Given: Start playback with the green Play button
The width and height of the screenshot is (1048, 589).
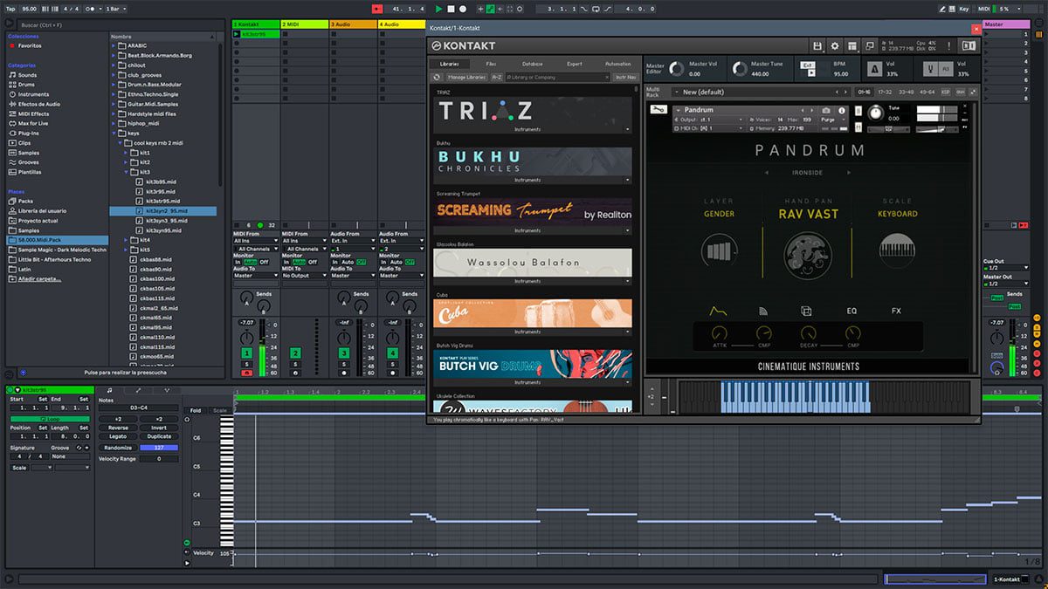Looking at the screenshot, I should pos(439,9).
